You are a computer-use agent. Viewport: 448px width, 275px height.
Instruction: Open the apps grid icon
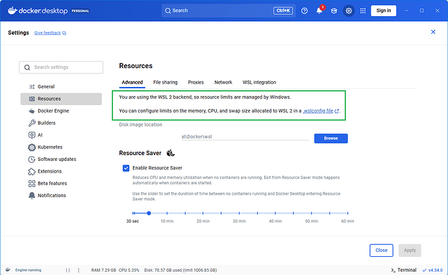363,10
